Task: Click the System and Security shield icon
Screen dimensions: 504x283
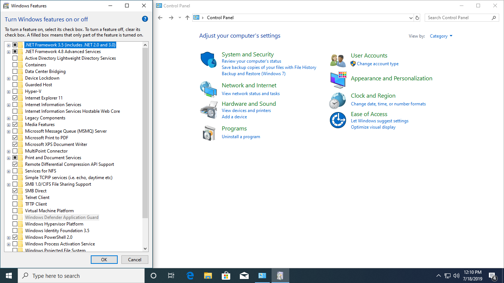Action: 208,60
